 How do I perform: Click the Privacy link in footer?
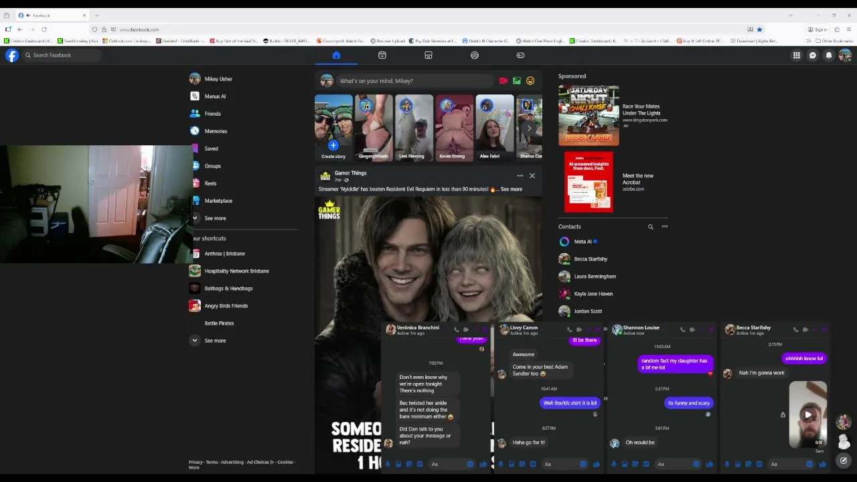coord(196,462)
